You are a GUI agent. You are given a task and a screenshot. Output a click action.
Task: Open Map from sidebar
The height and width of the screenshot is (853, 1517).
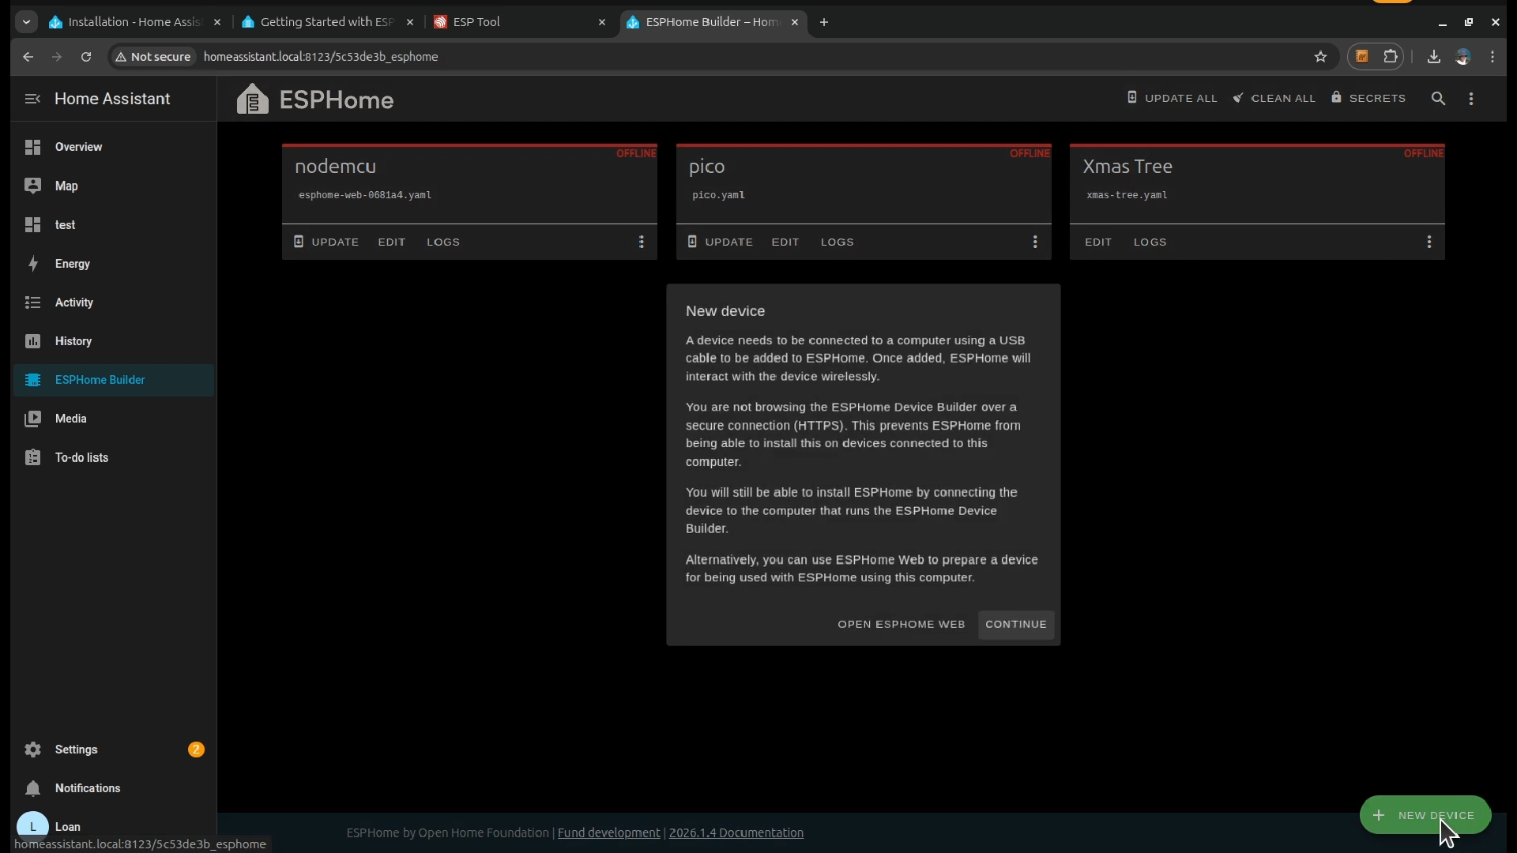pyautogui.click(x=114, y=186)
